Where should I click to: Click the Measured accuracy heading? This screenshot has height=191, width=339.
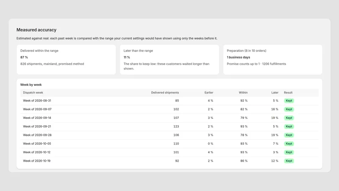[36, 30]
